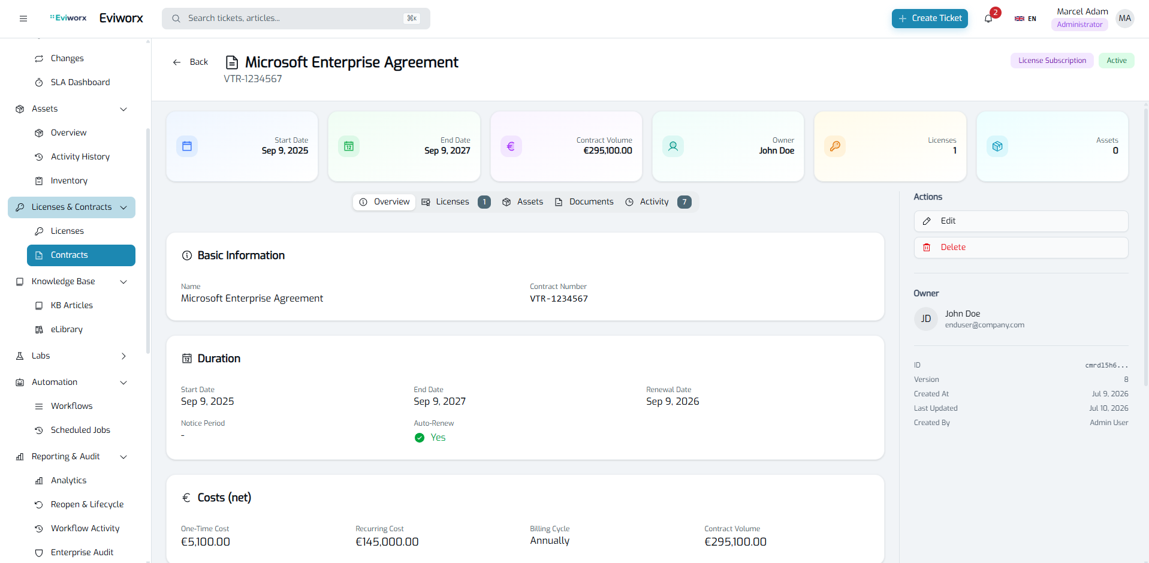Click the Renewal Date value Sep 9, 2026
This screenshot has height=563, width=1149.
point(672,402)
